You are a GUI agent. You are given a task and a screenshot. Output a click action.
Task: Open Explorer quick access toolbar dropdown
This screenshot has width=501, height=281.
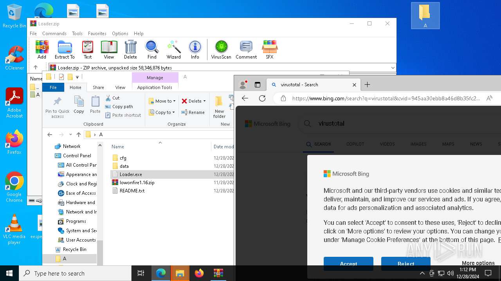[x=77, y=77]
